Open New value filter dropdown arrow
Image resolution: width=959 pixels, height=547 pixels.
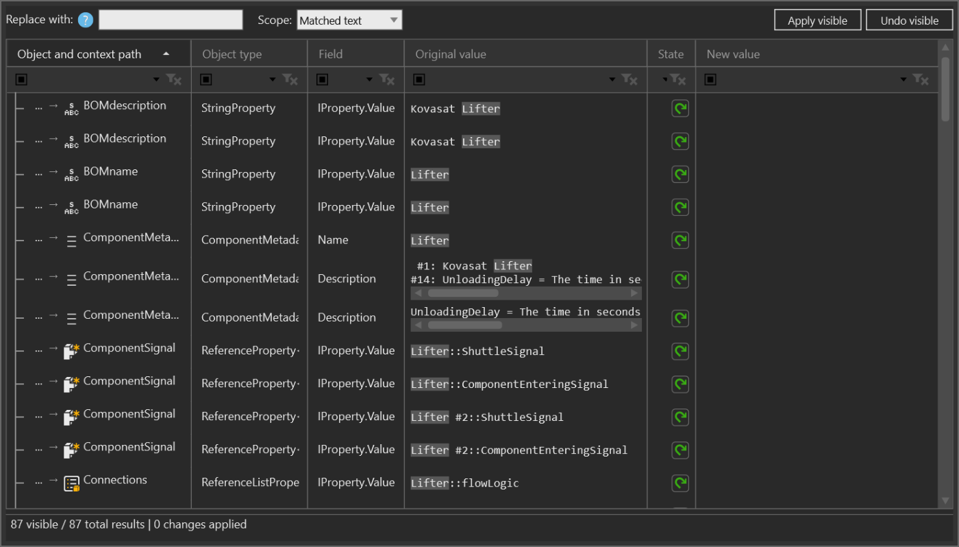[x=904, y=80]
